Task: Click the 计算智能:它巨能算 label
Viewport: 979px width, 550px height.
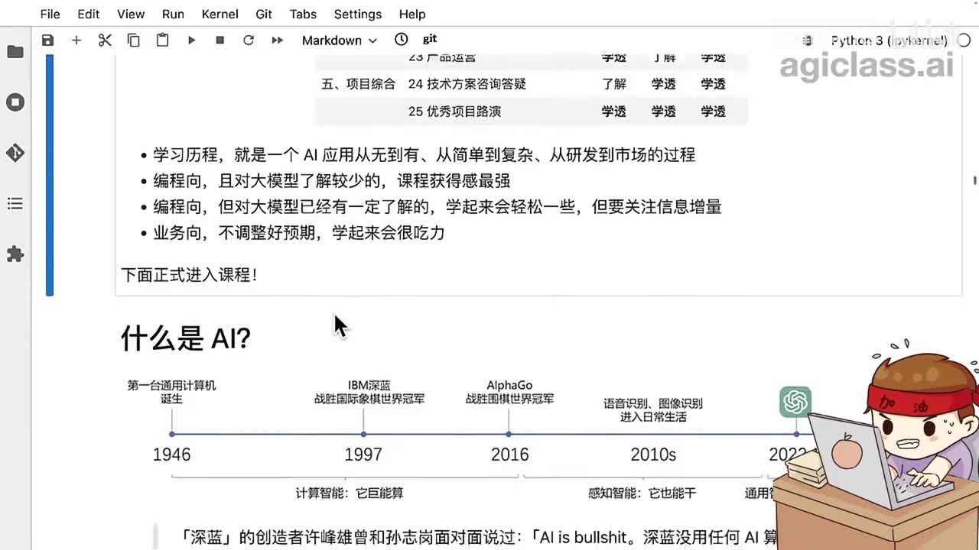Action: 350,493
